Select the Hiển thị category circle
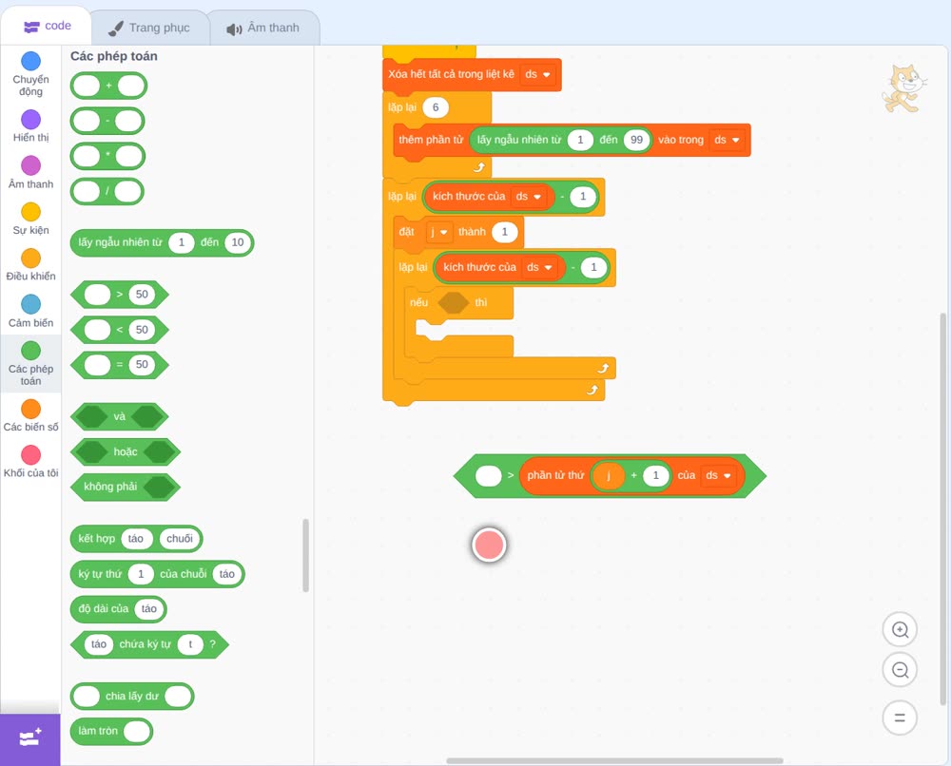Viewport: 951px width, 766px height. coord(31,120)
